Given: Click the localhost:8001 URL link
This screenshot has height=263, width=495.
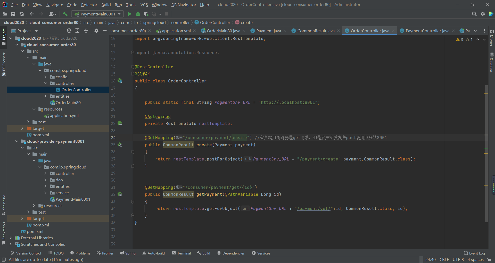Looking at the screenshot, I should (x=288, y=102).
